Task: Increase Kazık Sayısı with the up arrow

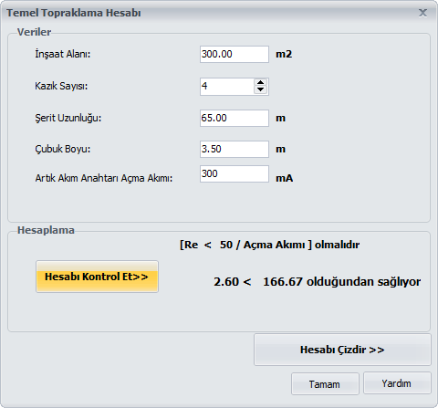Action: pyautogui.click(x=260, y=83)
